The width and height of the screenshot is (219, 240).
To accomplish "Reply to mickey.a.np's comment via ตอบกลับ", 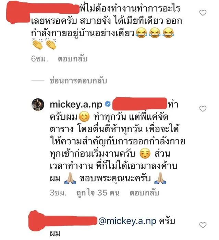I will [x=145, y=193].
